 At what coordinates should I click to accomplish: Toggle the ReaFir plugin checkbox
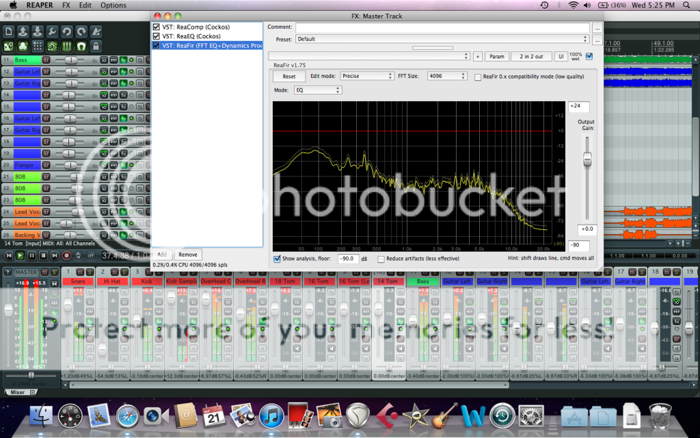tap(157, 46)
